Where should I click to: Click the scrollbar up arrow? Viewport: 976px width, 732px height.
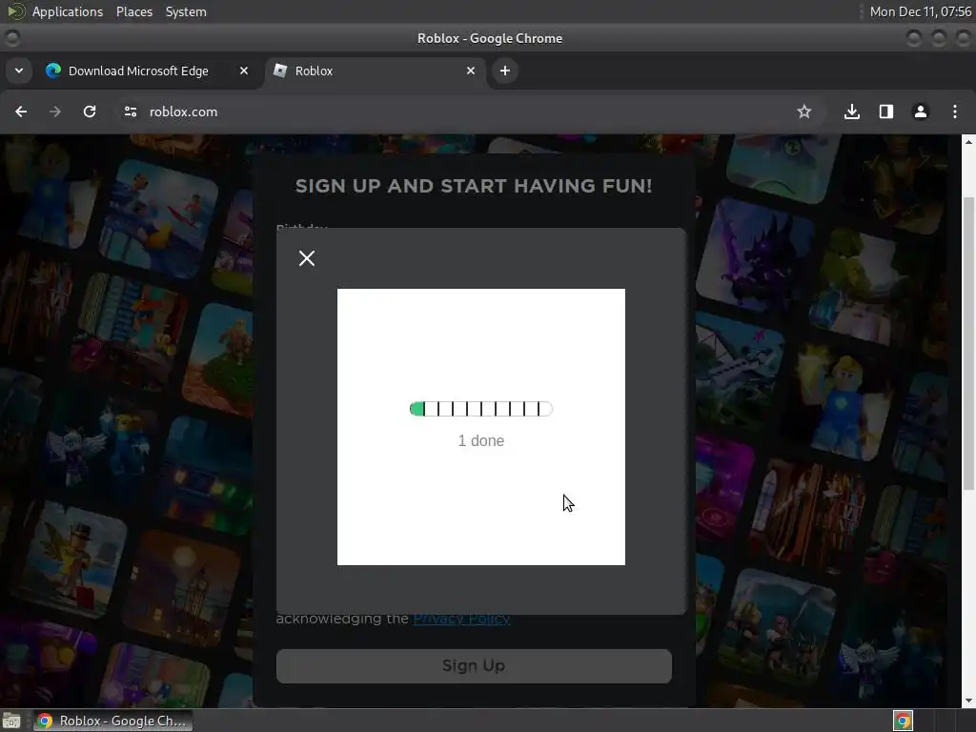(968, 142)
